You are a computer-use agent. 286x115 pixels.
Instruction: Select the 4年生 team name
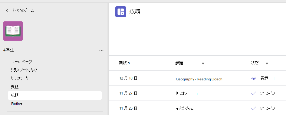tap(9, 50)
